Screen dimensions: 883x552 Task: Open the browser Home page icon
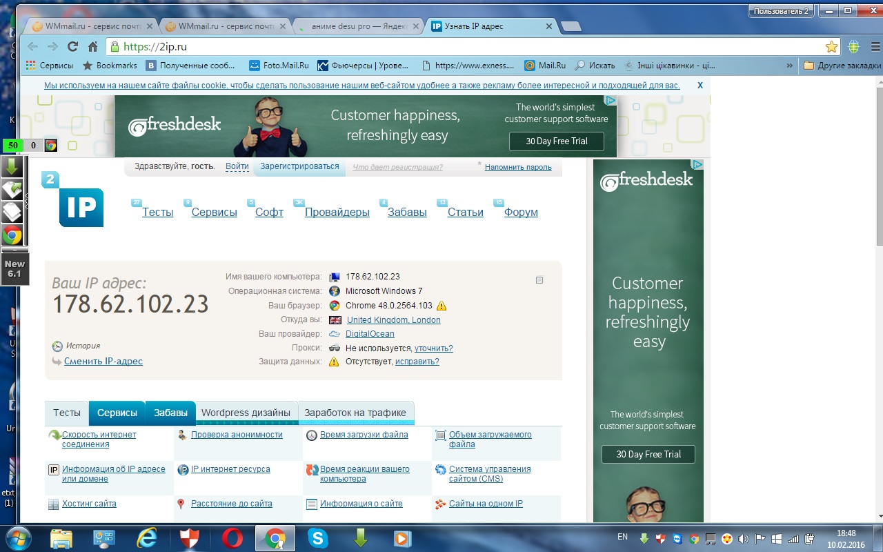[x=92, y=47]
